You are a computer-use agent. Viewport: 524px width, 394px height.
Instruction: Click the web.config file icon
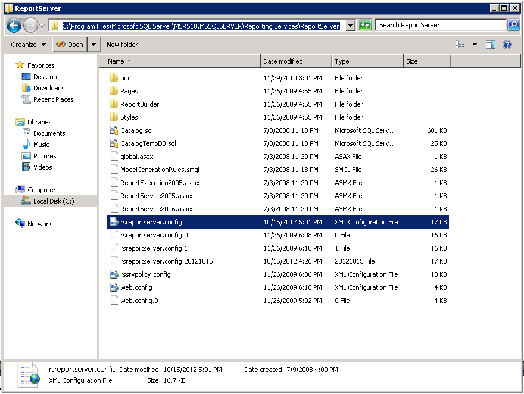point(114,287)
